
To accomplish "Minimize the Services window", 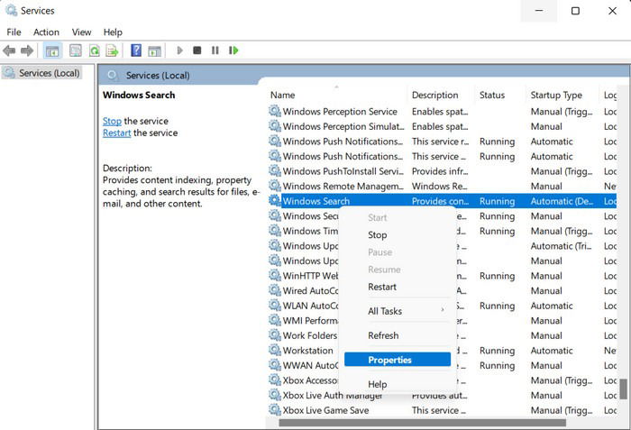I will [x=539, y=11].
